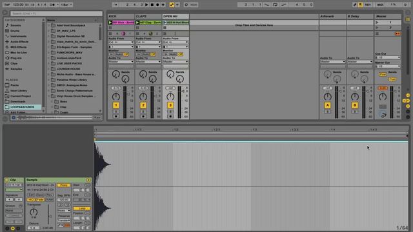Select MIDI Effects in browser categories
The height and width of the screenshot is (232, 413).
coord(19,47)
